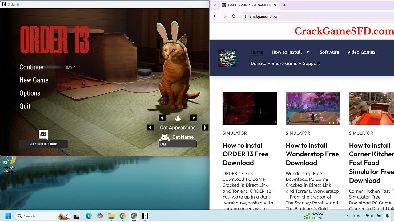Click SIMULATOR category above Wanderstop

[298, 133]
